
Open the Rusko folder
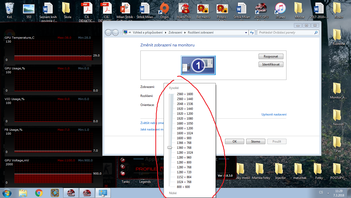coord(338,10)
